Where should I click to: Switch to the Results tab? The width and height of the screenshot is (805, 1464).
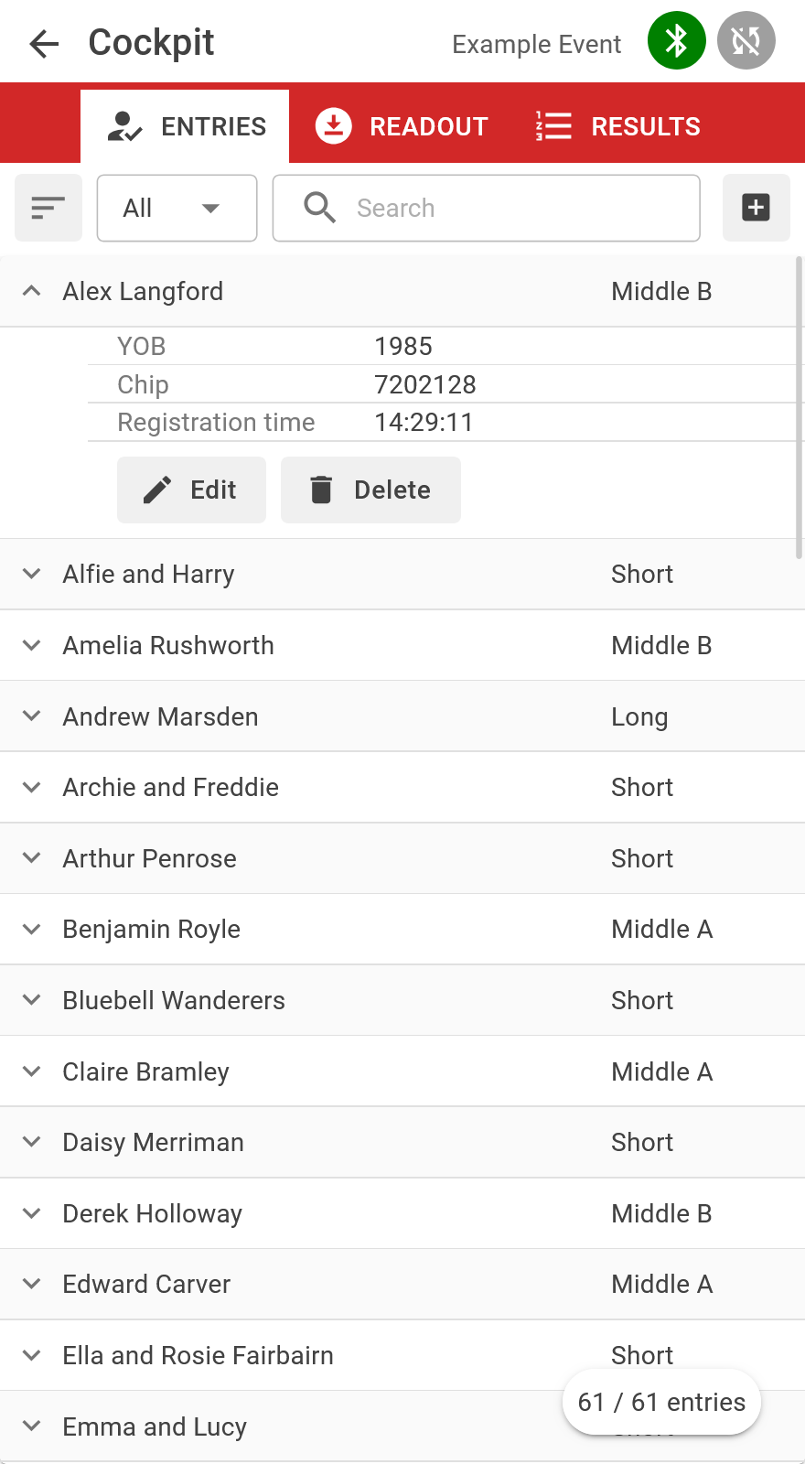(x=617, y=126)
